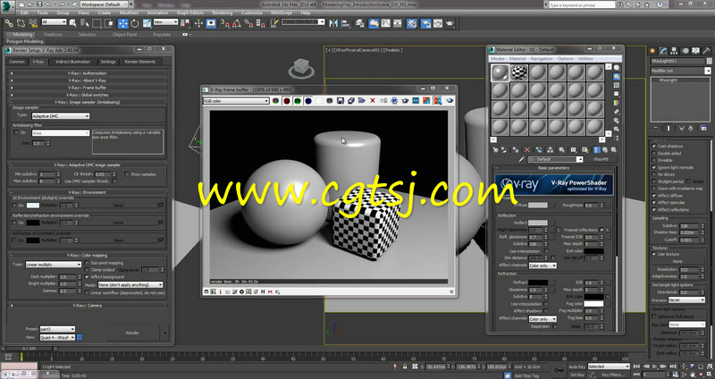Click the Mirror tool icon

(333, 23)
